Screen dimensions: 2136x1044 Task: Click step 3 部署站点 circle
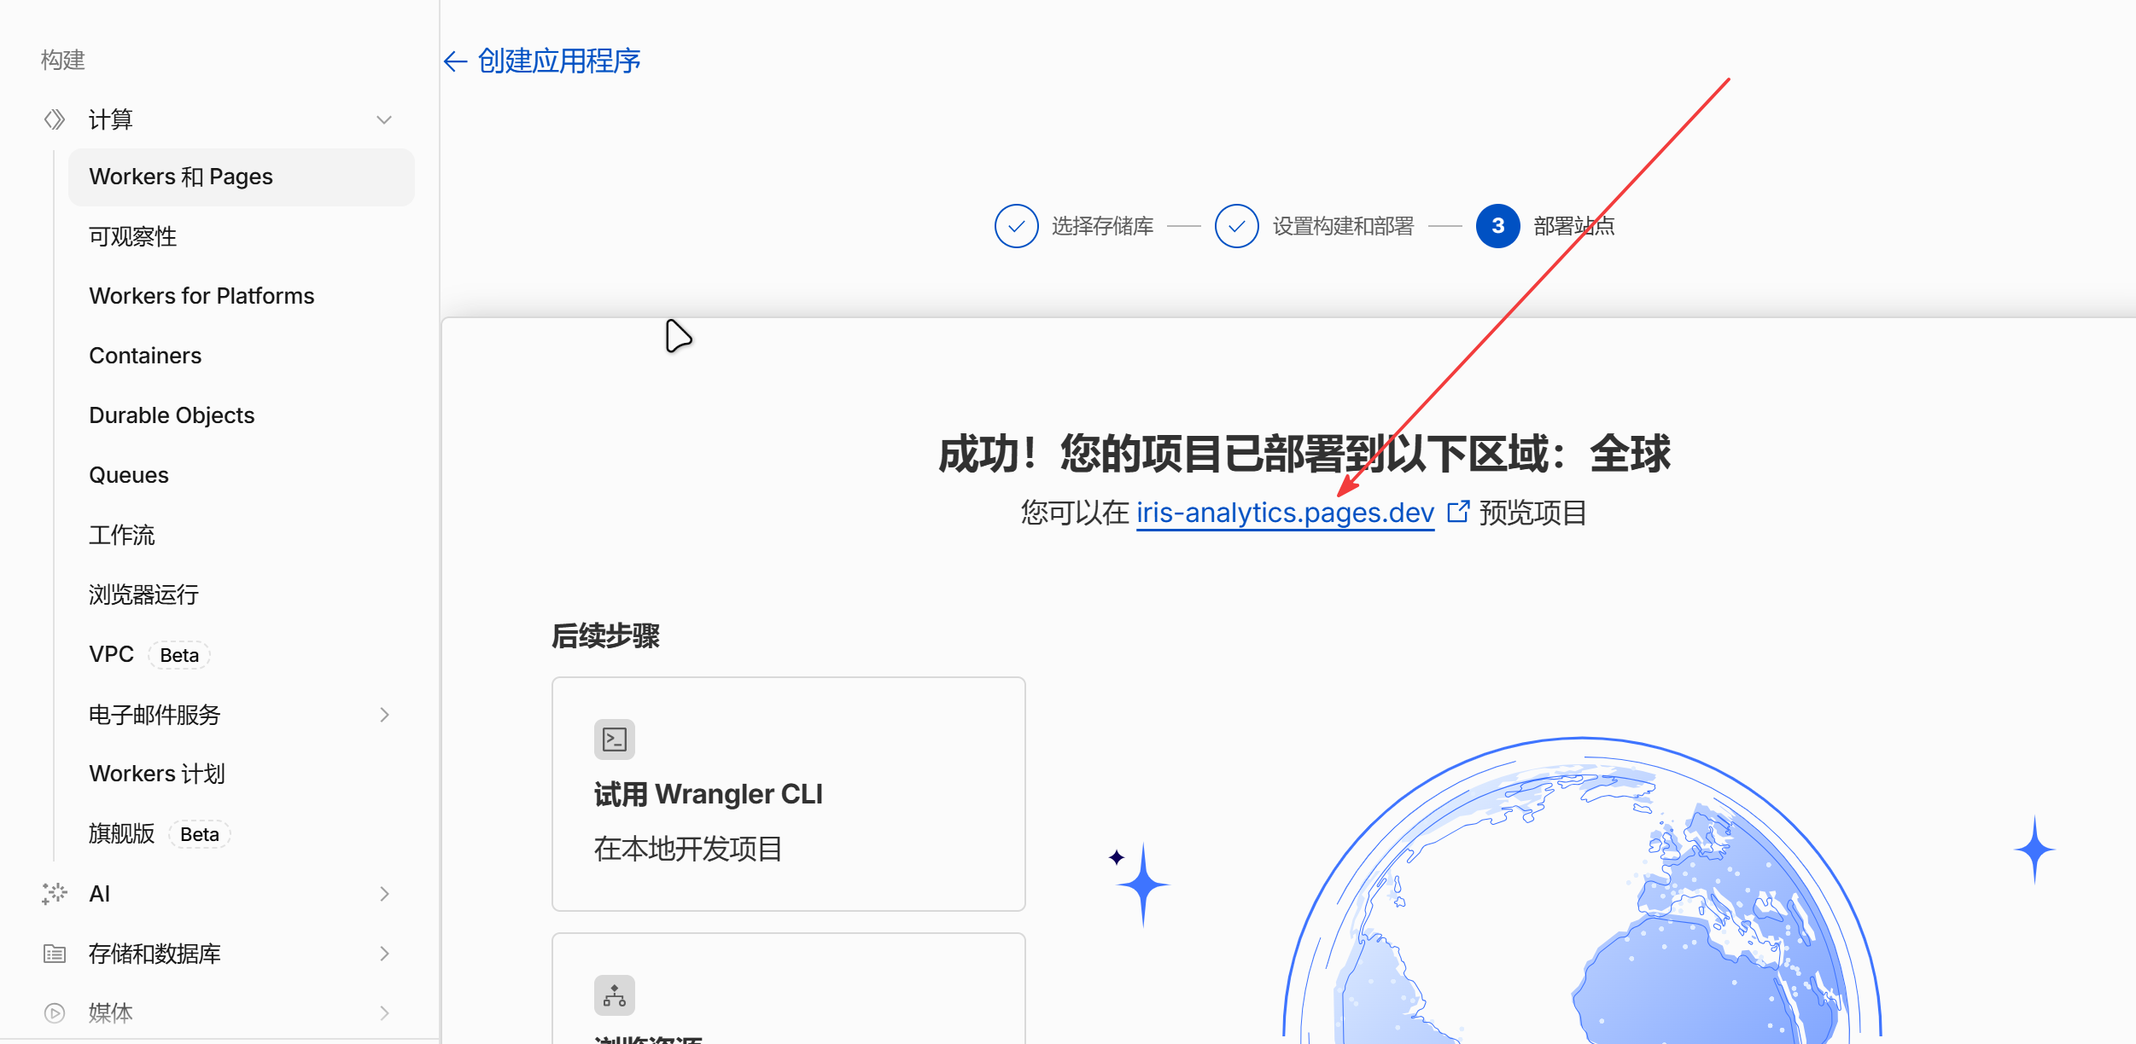(x=1497, y=226)
